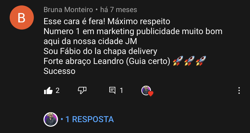This screenshot has width=250, height=133.
Task: Click the 'Forte abraço Leandro (Guia certo)' text
Action: [107, 62]
